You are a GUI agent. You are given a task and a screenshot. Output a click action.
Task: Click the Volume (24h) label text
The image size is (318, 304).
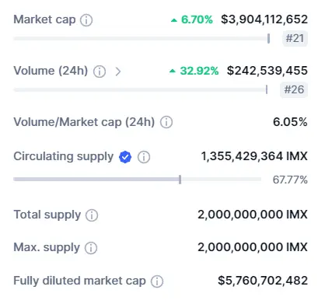51,71
